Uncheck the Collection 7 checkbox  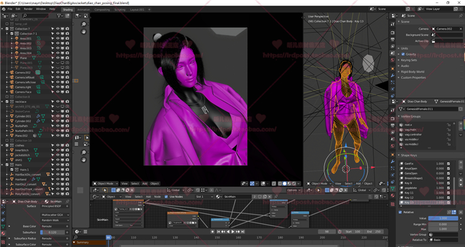(x=7, y=29)
